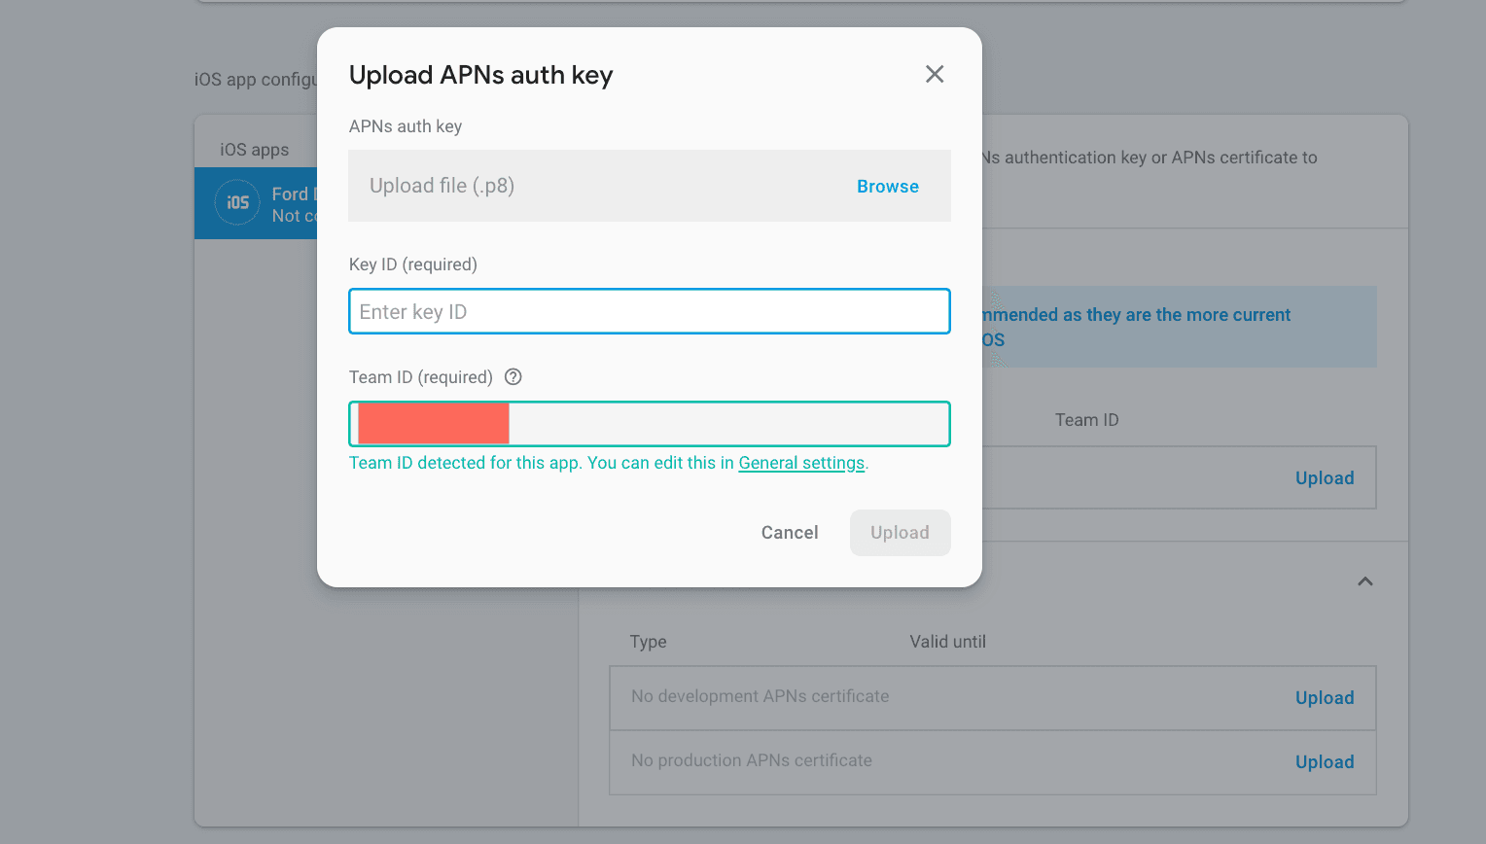Click the iOS apps list heading
Viewport: 1486px width, 844px height.
[x=254, y=150]
